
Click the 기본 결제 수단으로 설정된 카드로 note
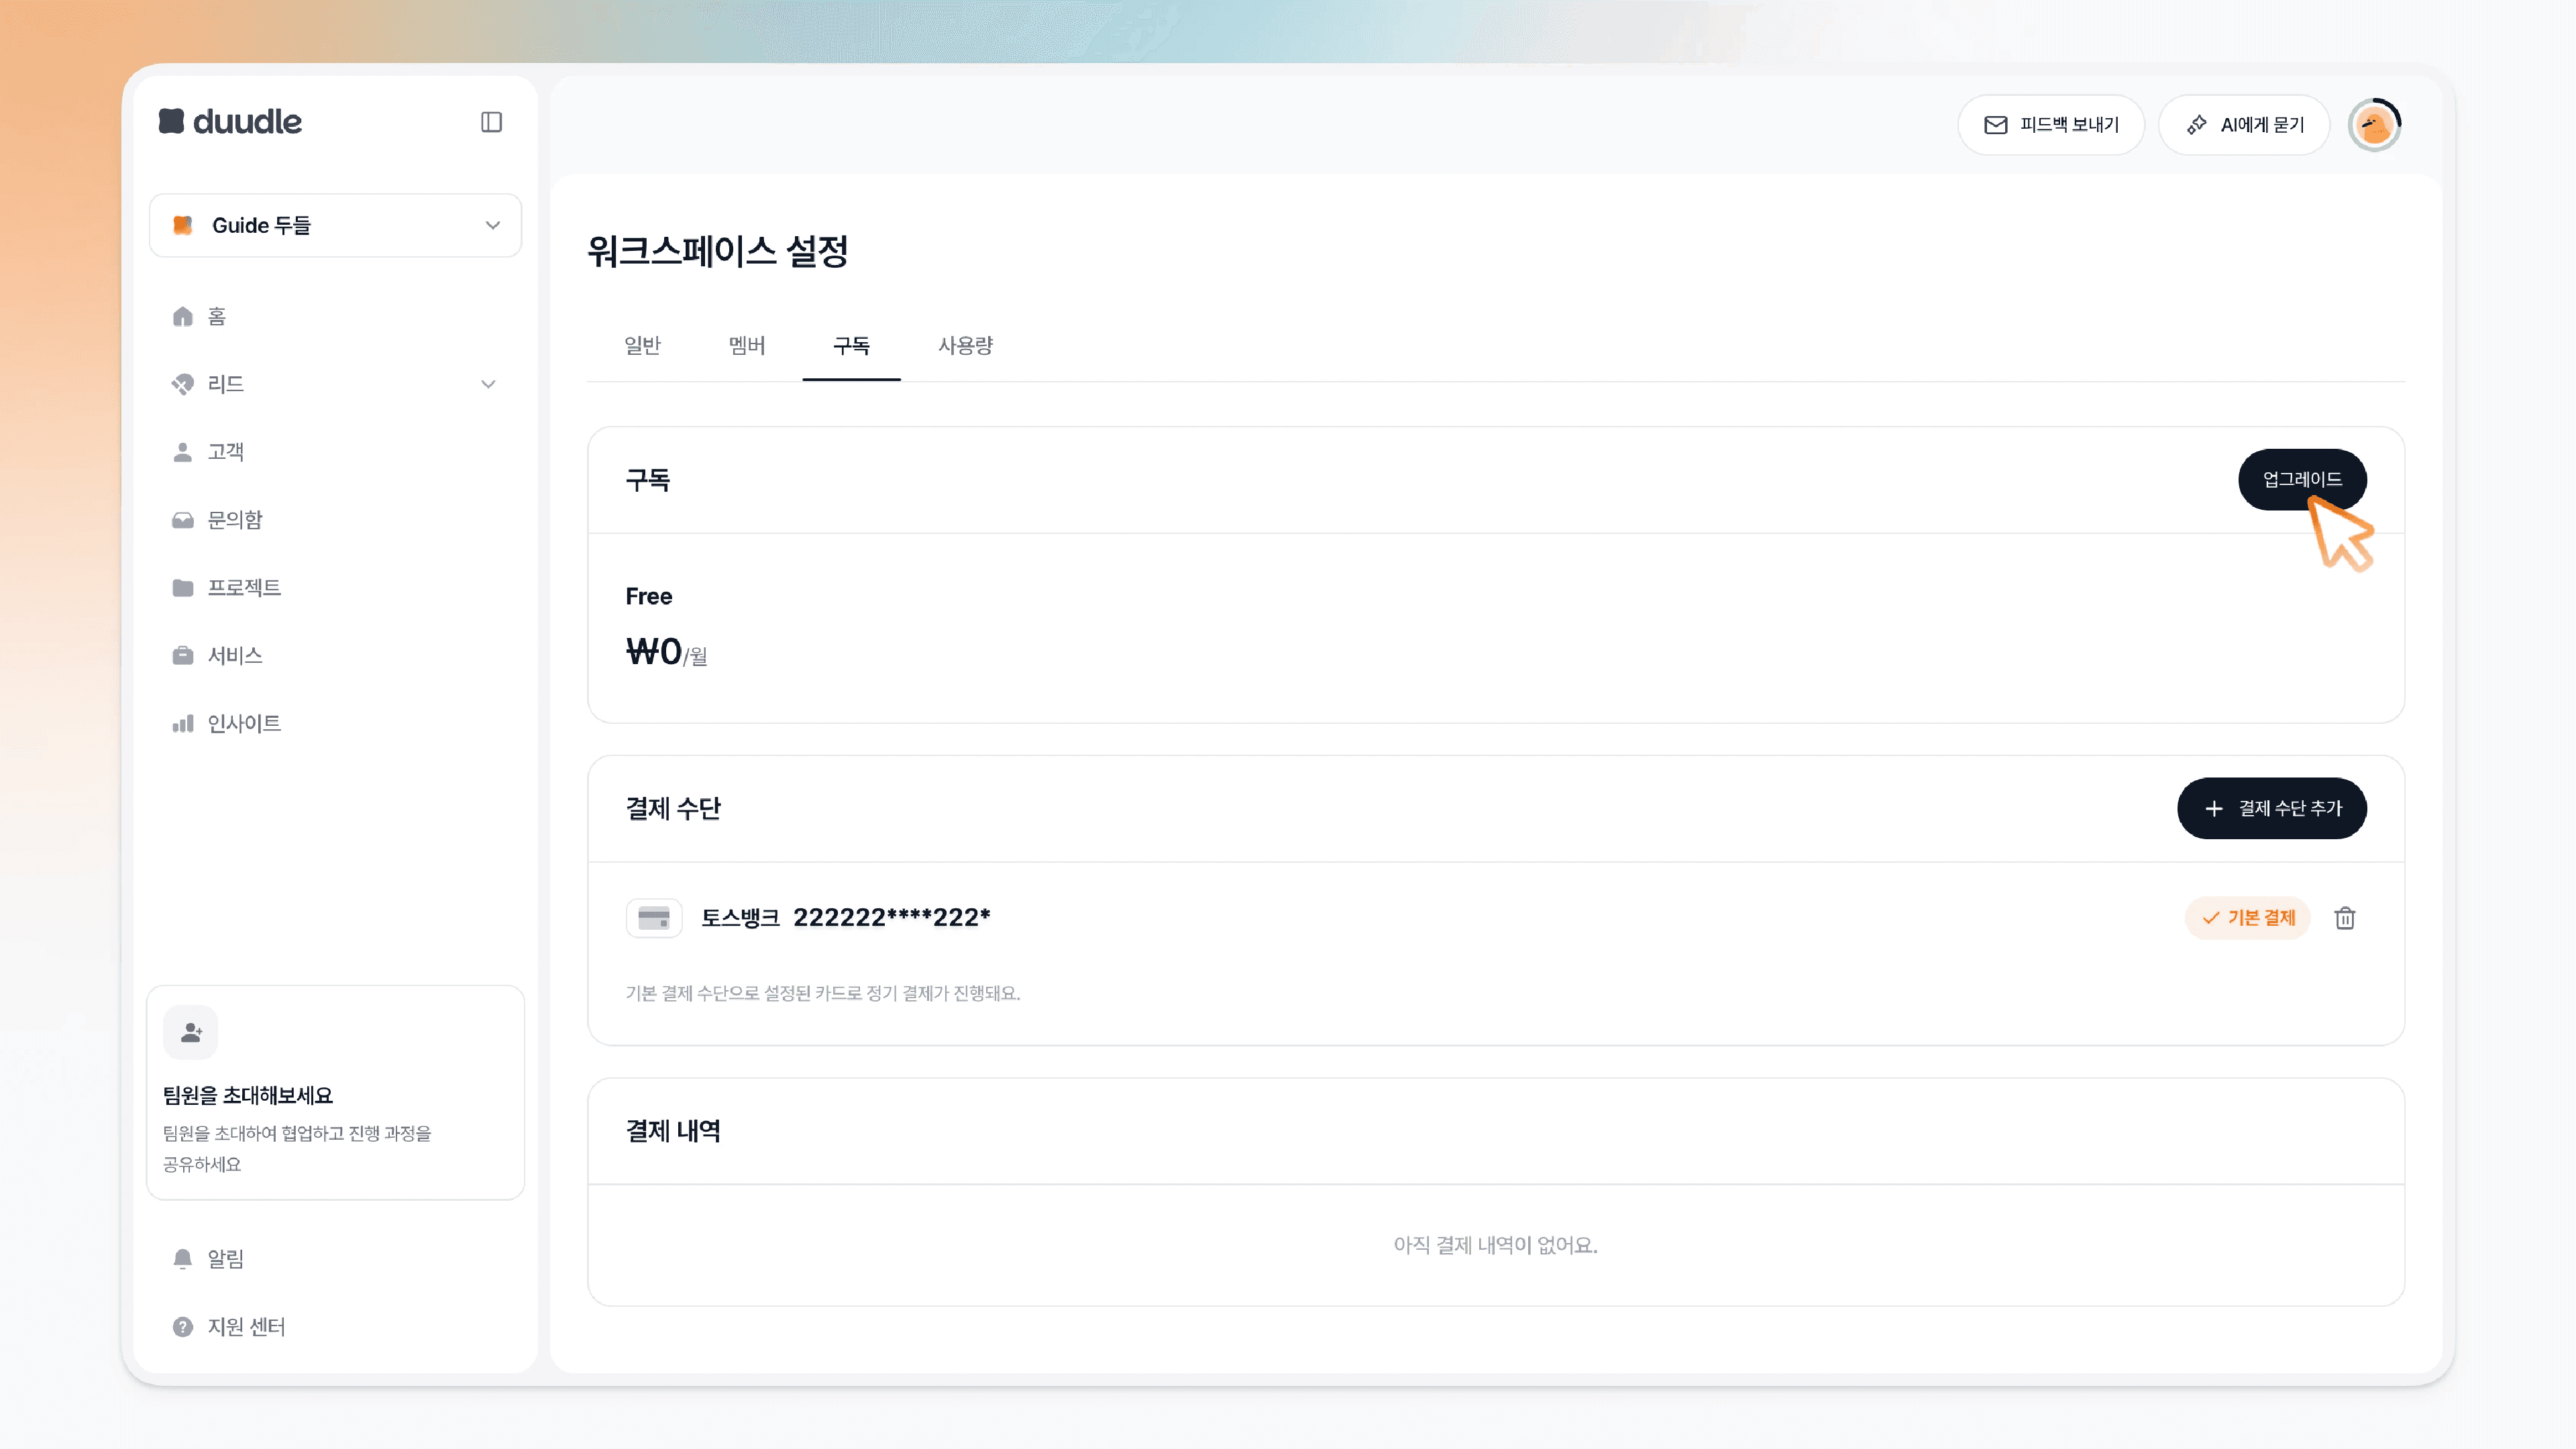point(823,993)
